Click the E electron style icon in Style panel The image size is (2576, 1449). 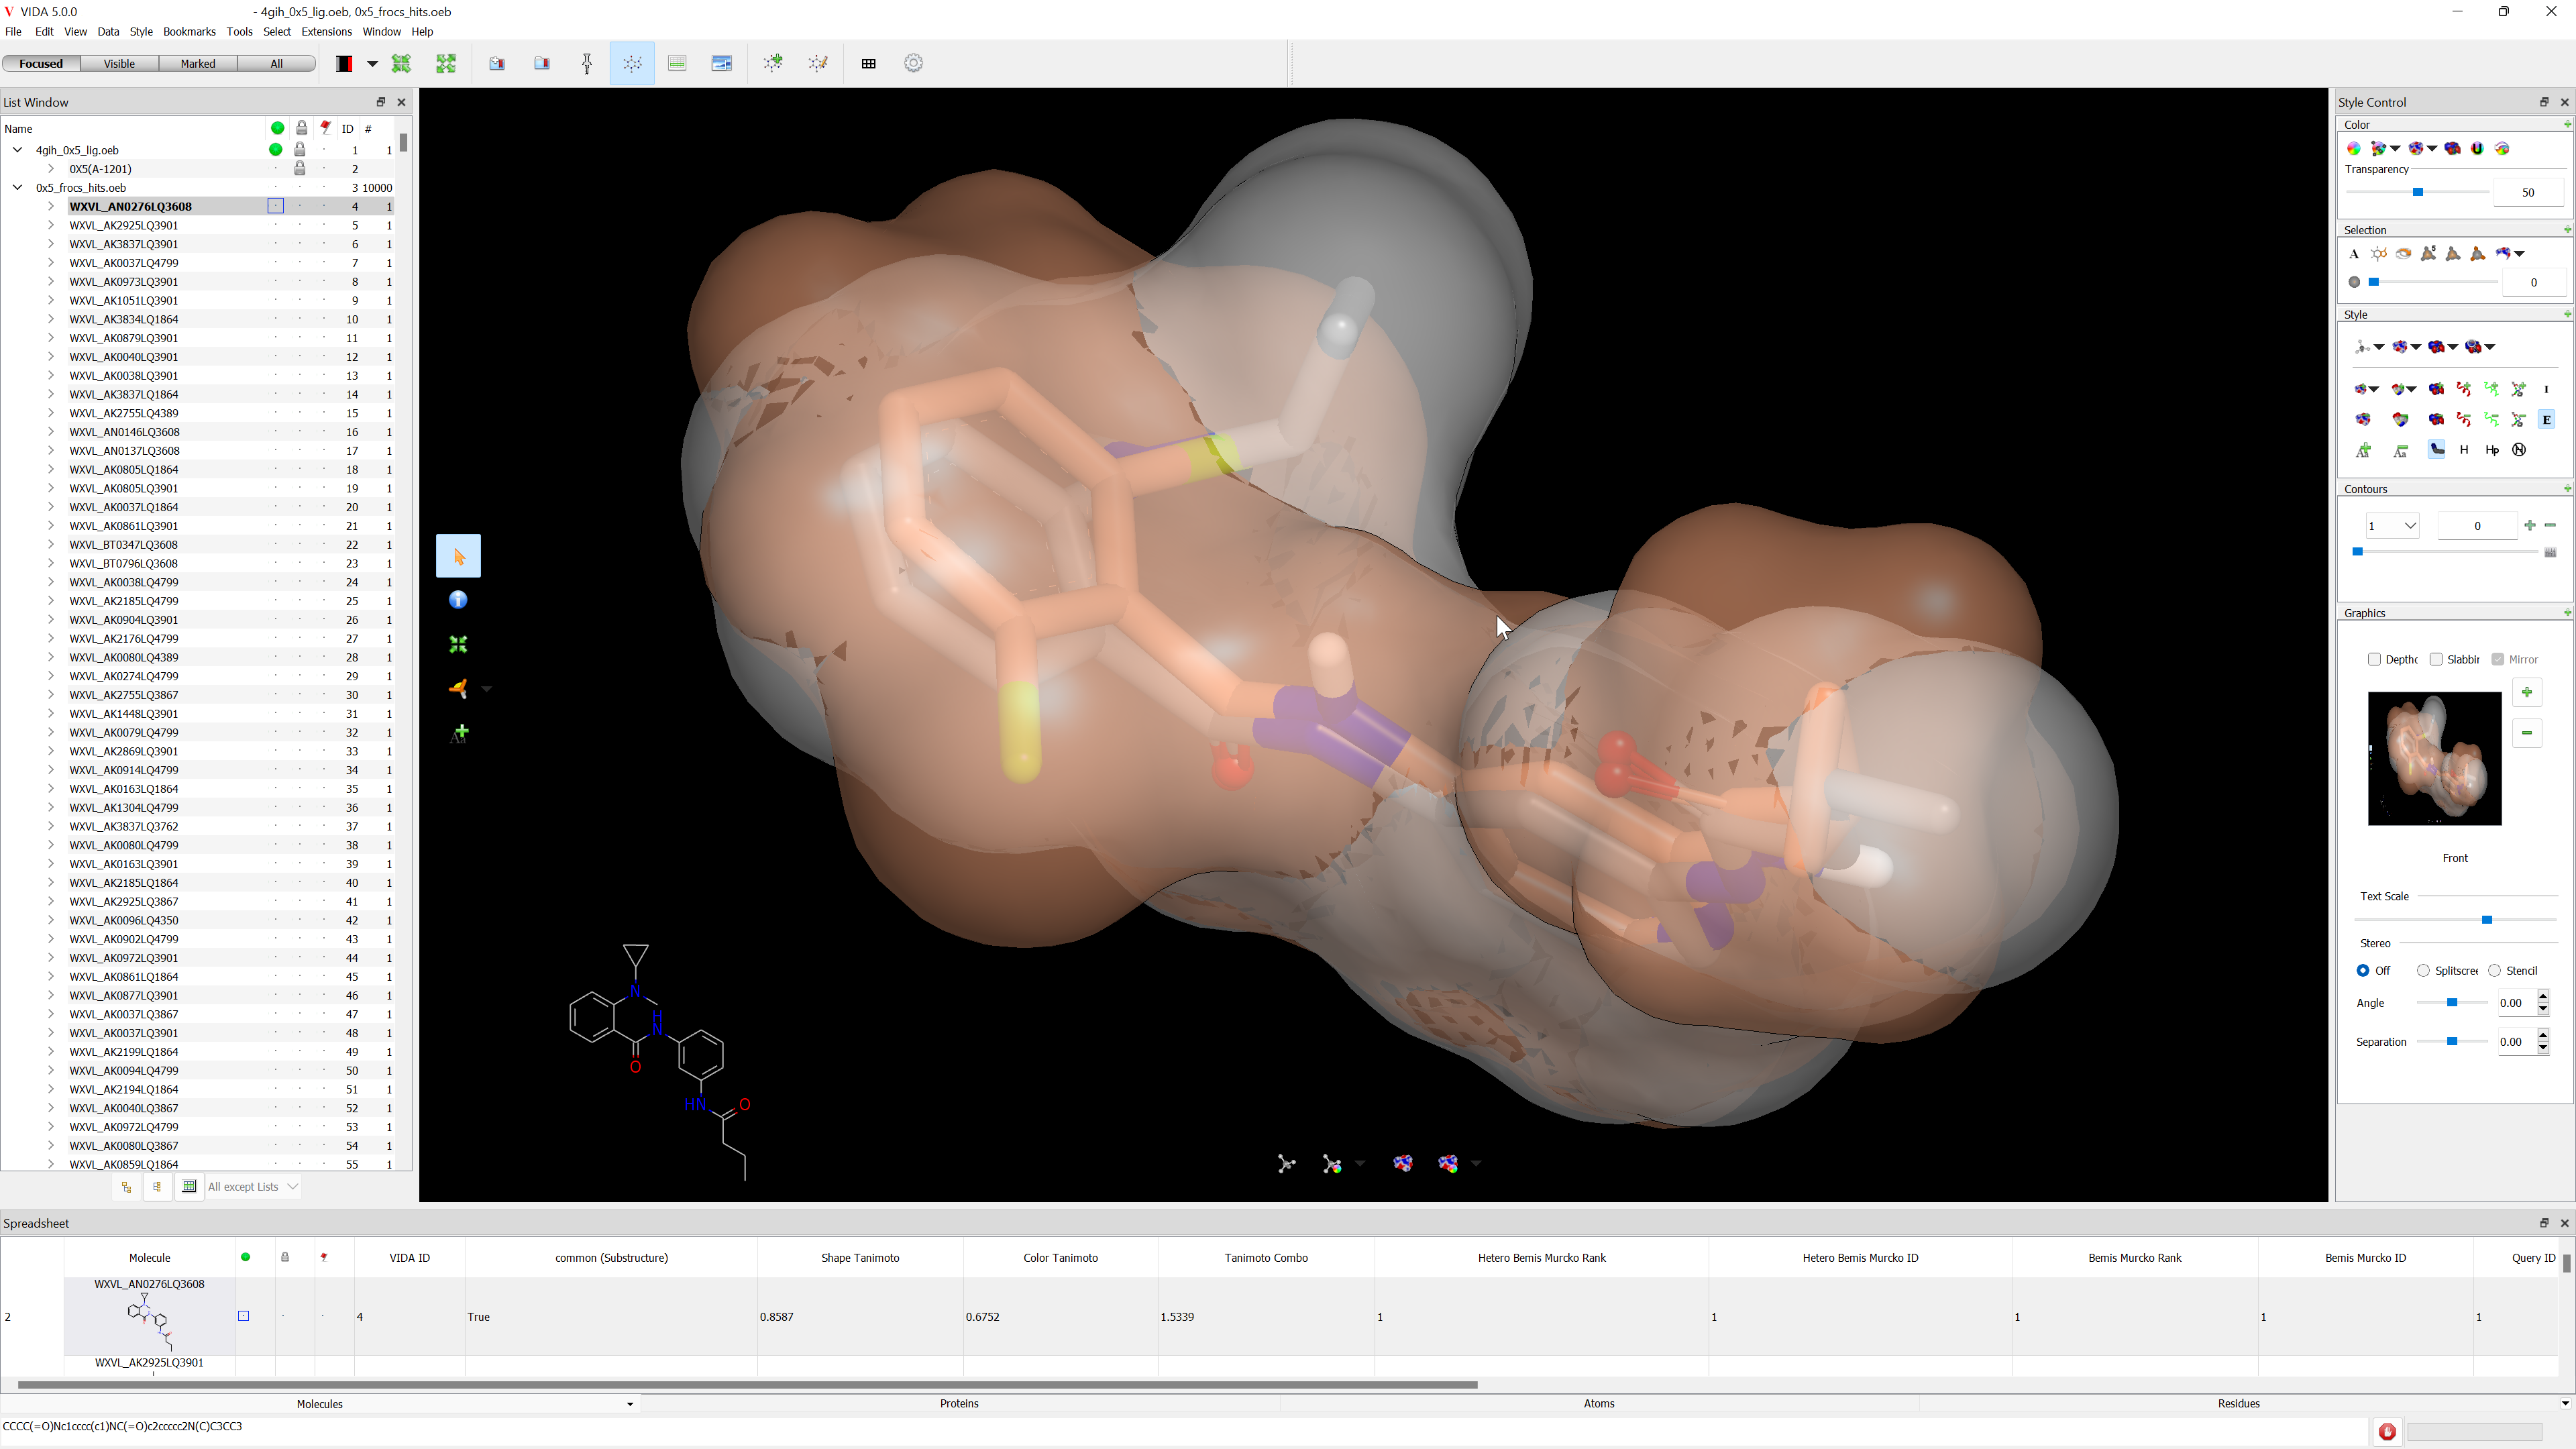(x=2546, y=419)
